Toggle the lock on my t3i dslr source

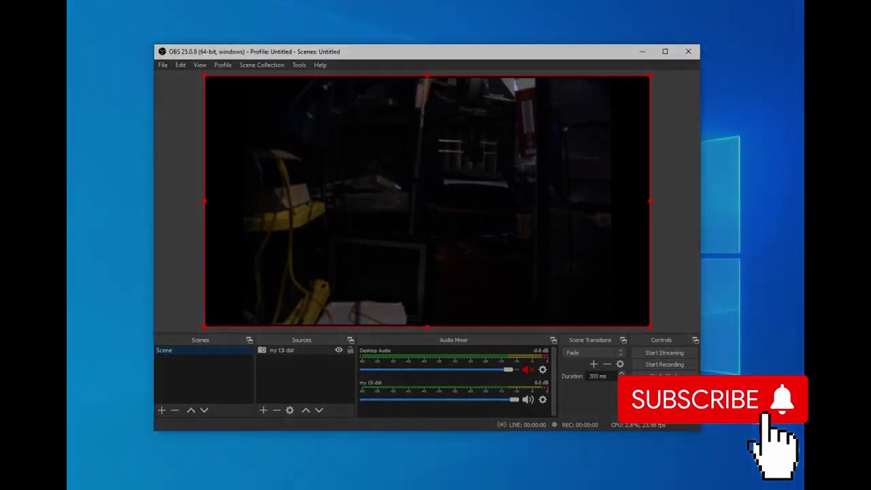coord(350,350)
